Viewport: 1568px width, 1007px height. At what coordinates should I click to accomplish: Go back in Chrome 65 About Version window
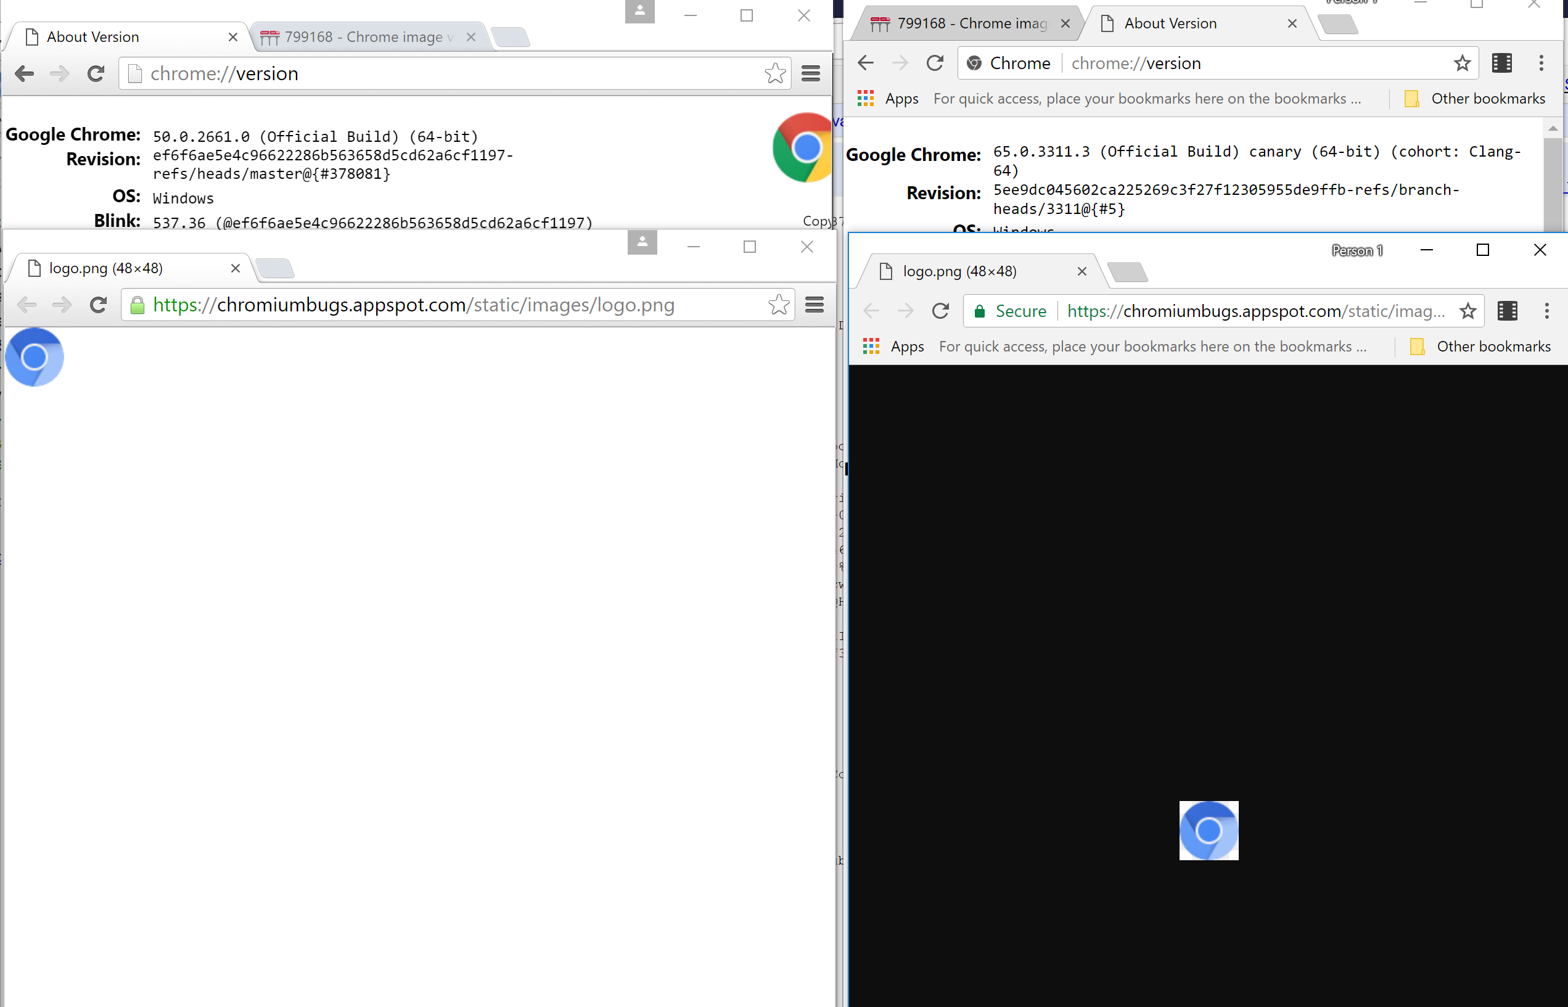pos(866,63)
